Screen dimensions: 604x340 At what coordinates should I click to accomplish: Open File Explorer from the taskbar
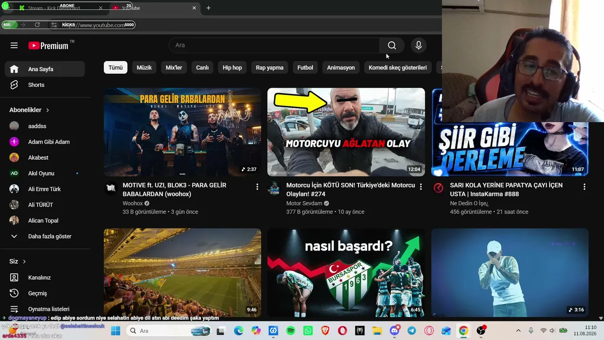[x=377, y=331]
